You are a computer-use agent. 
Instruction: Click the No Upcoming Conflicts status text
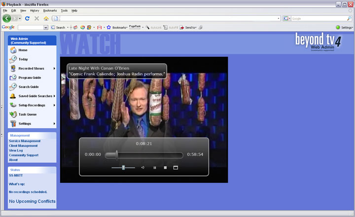tap(32, 201)
